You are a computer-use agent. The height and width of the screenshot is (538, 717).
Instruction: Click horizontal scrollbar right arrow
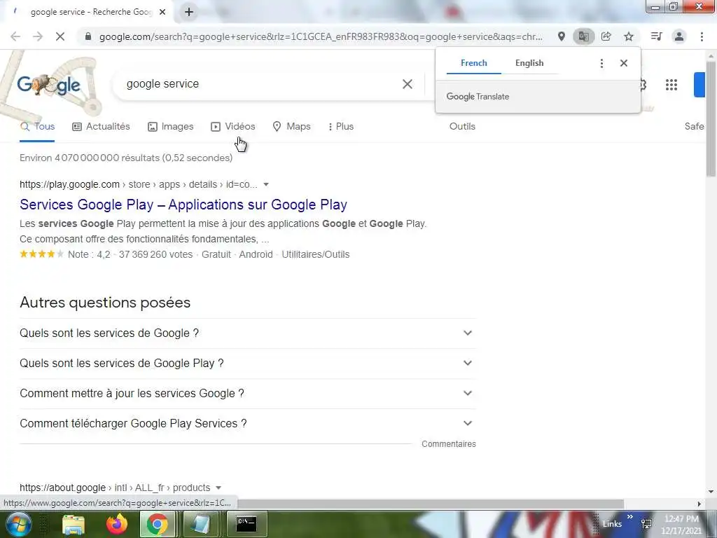699,504
